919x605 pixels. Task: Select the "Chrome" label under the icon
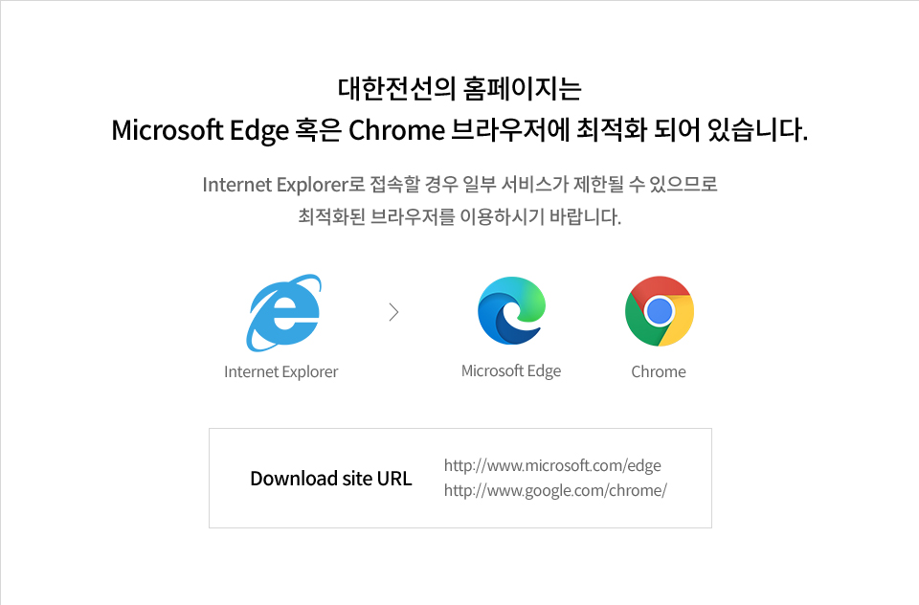click(659, 371)
